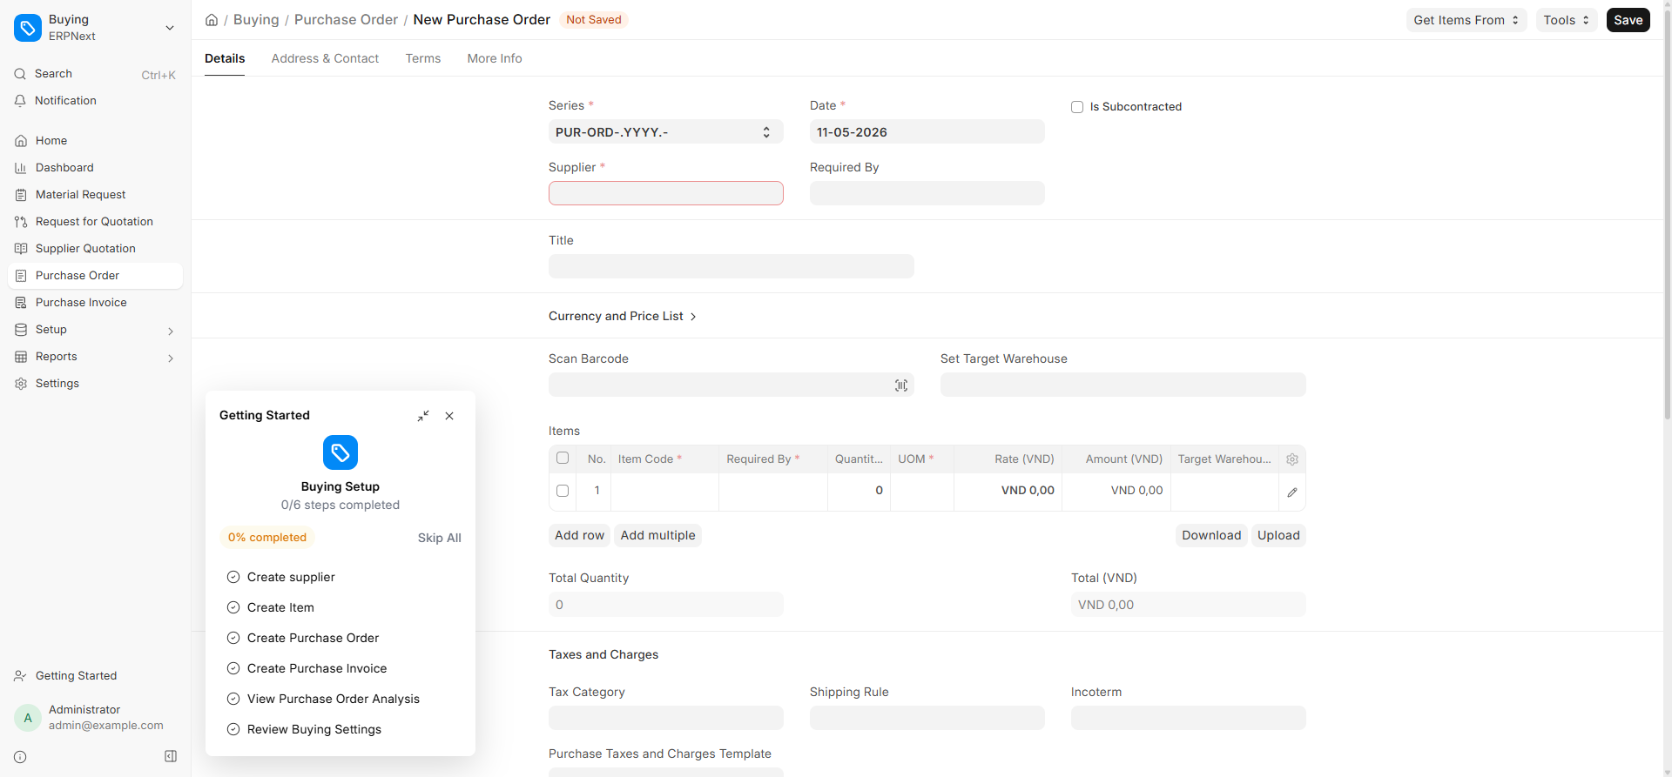Select all rows with the Items header checkbox
The height and width of the screenshot is (777, 1672).
point(563,459)
